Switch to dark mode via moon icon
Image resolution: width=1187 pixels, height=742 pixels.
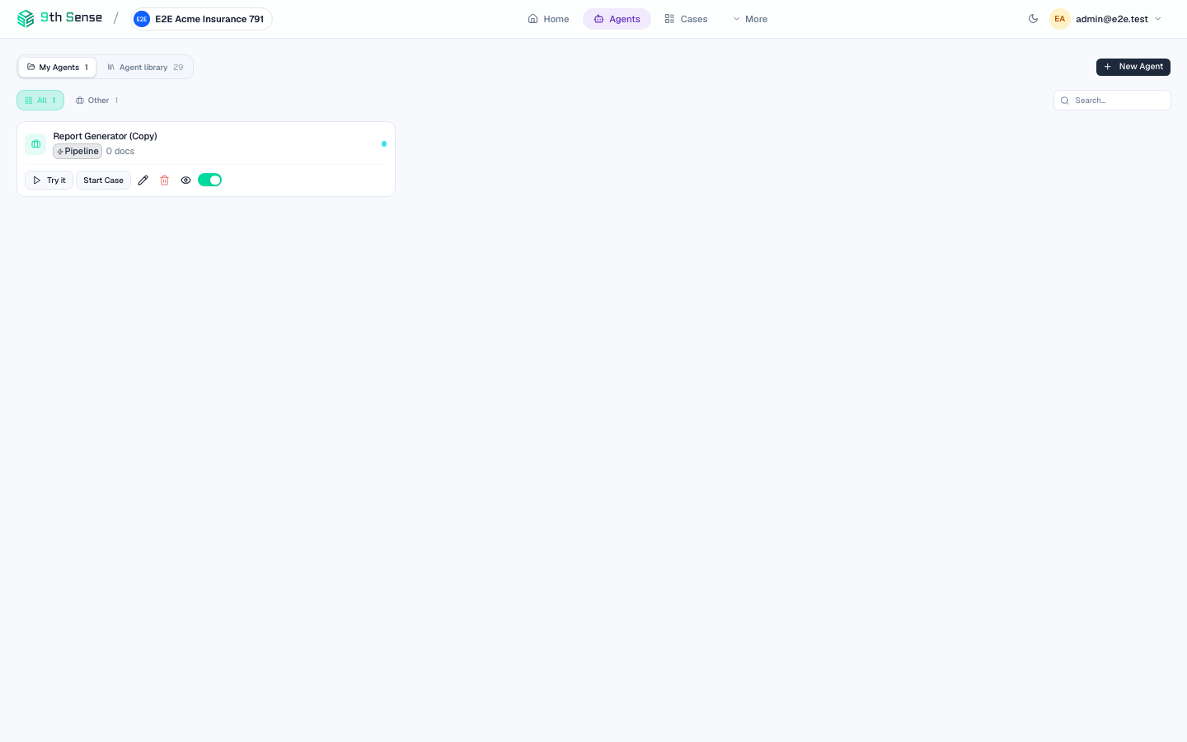click(x=1034, y=18)
